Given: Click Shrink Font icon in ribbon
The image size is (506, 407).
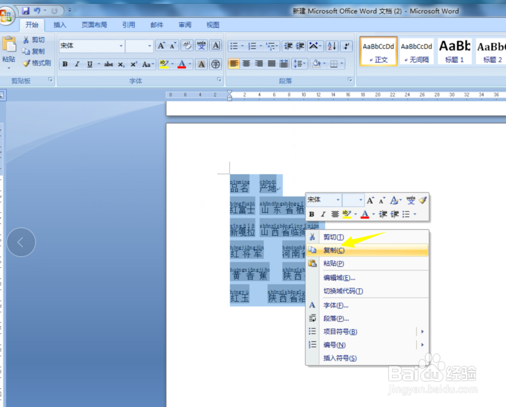Looking at the screenshot, I should pos(173,46).
